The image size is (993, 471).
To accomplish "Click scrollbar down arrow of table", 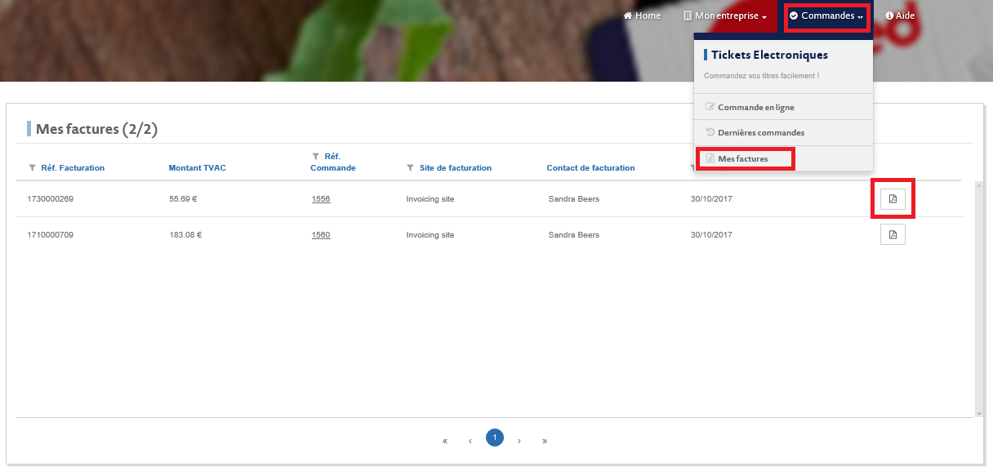I will [x=979, y=413].
